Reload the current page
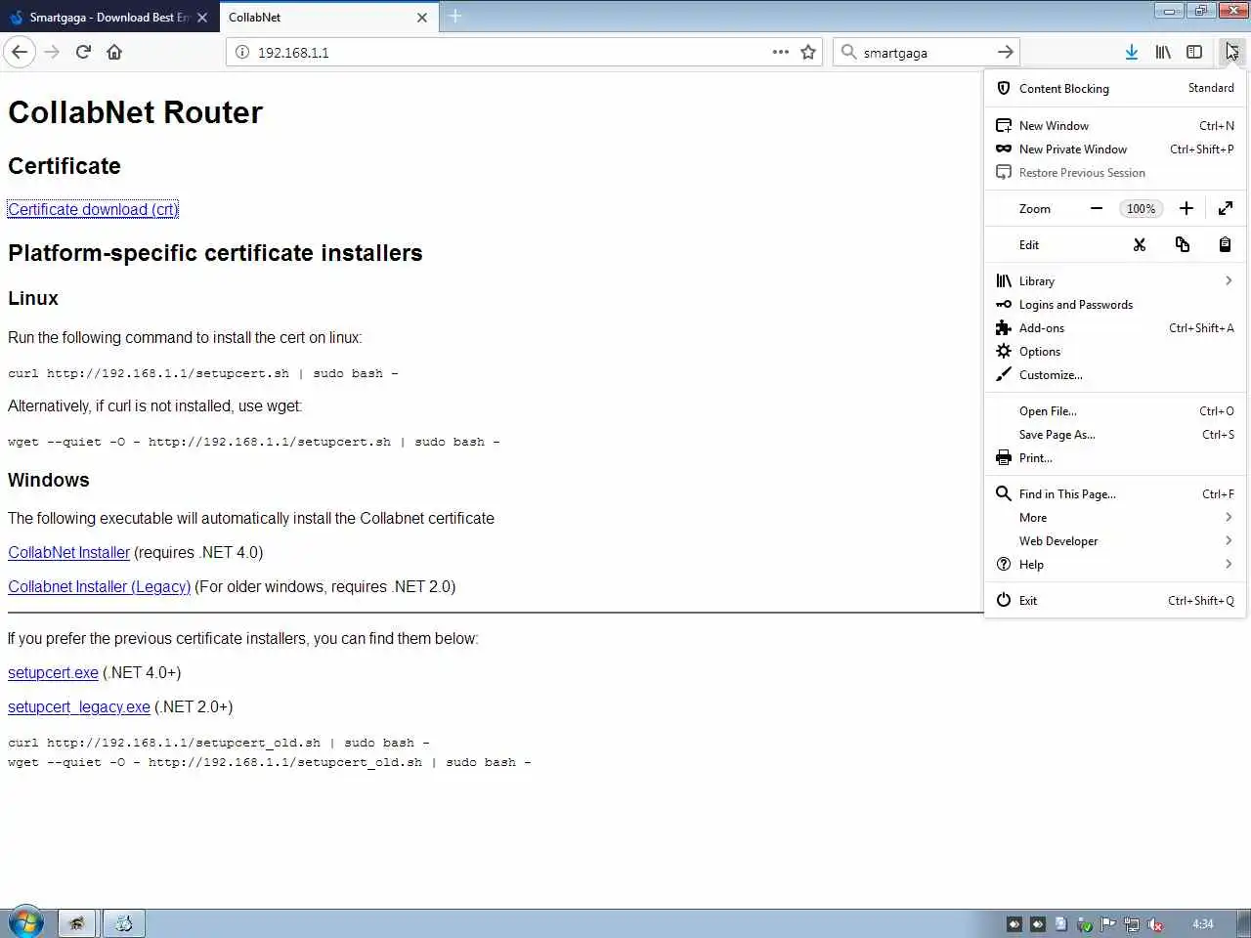Screen dimensions: 1251x938 (83, 52)
